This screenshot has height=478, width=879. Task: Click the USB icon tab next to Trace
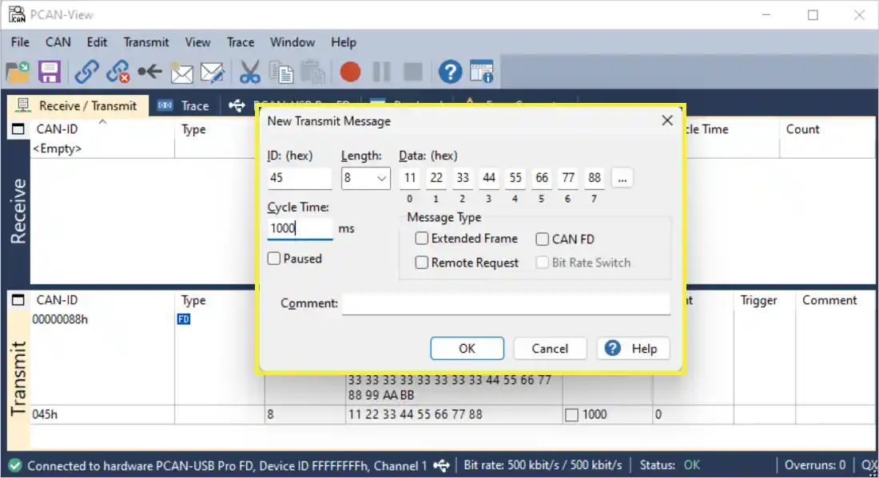[237, 105]
